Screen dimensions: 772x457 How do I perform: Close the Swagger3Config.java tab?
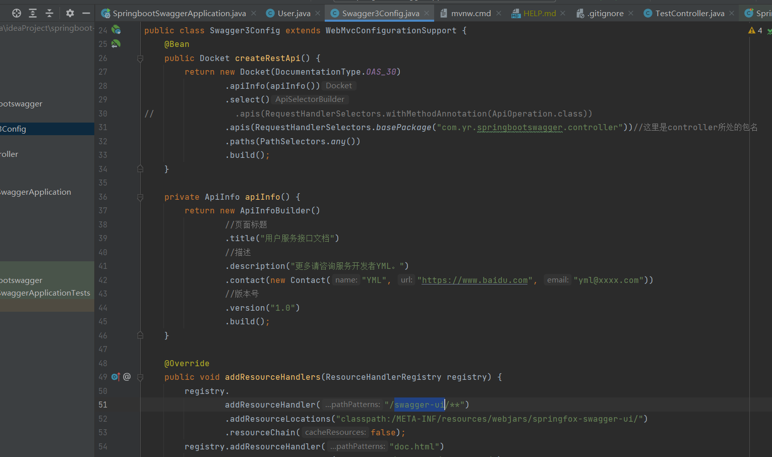[427, 13]
